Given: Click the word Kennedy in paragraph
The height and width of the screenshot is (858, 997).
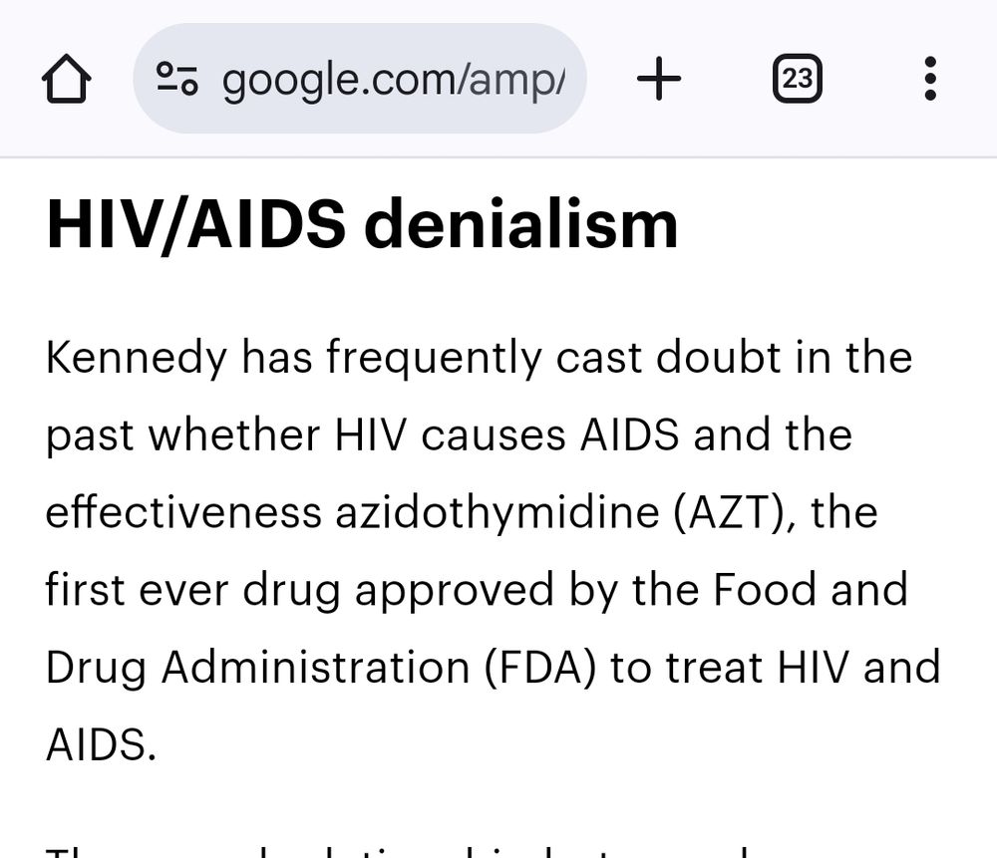Looking at the screenshot, I should pos(137,358).
